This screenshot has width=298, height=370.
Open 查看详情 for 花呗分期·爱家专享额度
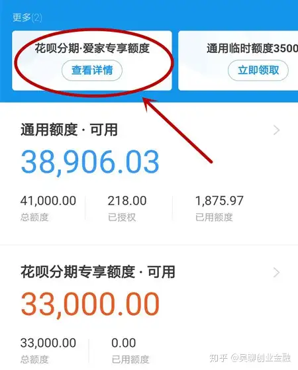tap(92, 70)
